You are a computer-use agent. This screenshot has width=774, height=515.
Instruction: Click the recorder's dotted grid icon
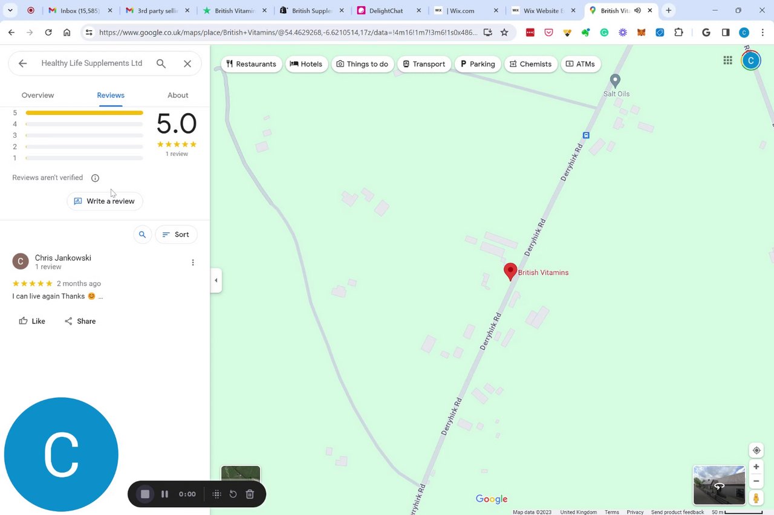[216, 494]
